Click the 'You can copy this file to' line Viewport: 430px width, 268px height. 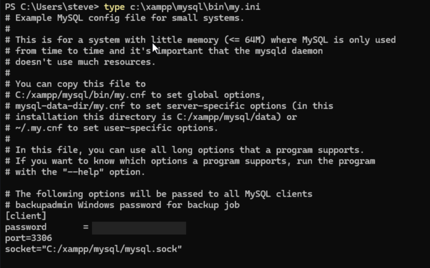(x=80, y=84)
